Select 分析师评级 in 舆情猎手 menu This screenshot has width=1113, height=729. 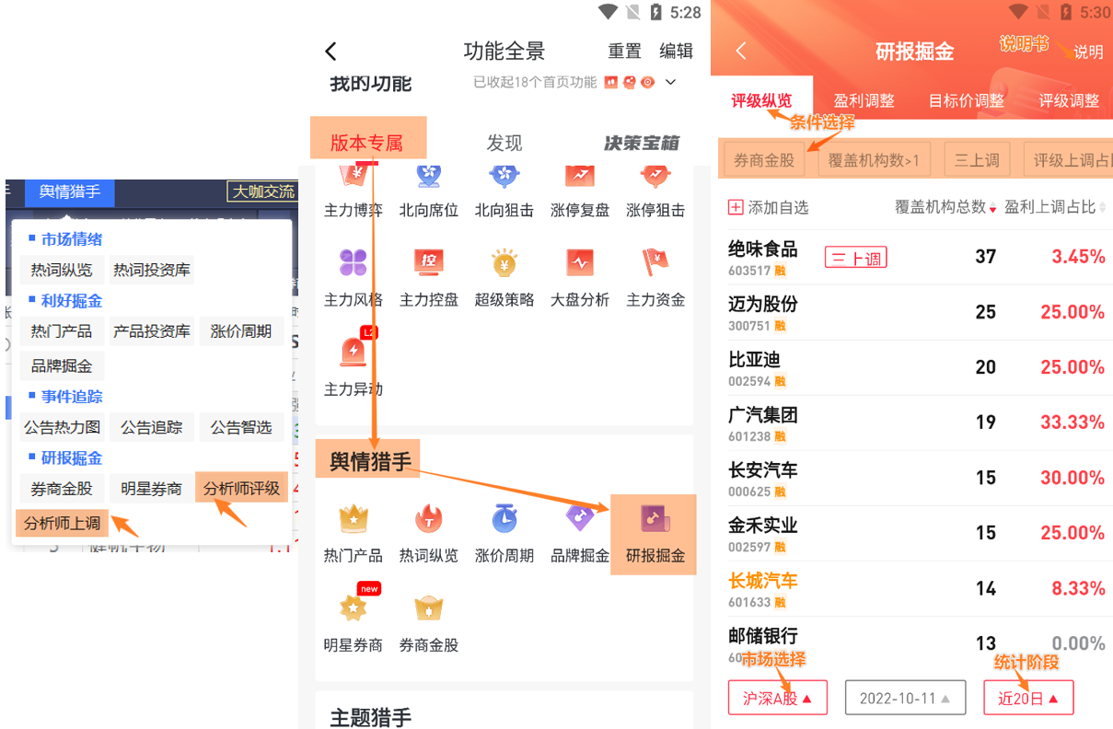point(242,488)
